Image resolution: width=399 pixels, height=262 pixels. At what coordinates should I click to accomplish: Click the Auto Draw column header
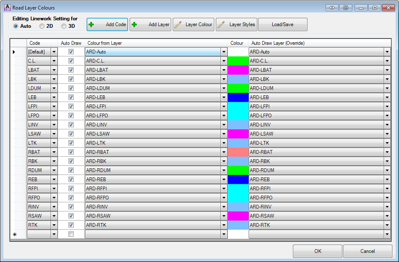pyautogui.click(x=71, y=43)
